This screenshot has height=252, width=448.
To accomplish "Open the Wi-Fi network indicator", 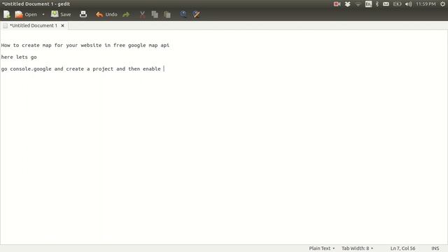I will pos(358,4).
